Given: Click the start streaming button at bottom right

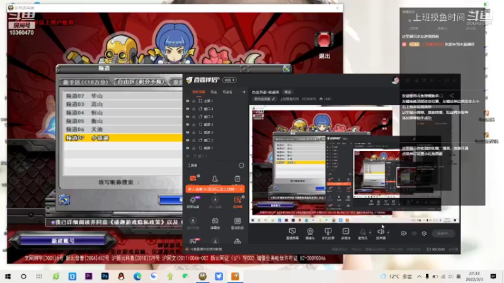Looking at the screenshot, I should coord(443,233).
